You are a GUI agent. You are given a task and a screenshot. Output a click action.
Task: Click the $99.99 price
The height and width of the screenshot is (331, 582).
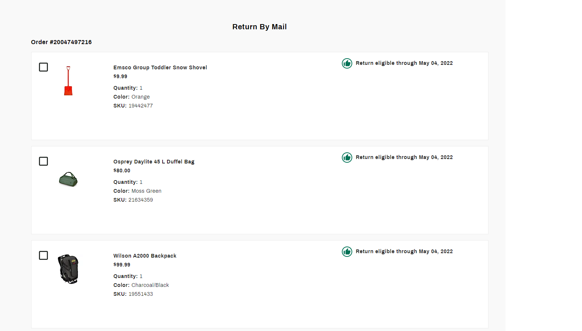tap(122, 265)
